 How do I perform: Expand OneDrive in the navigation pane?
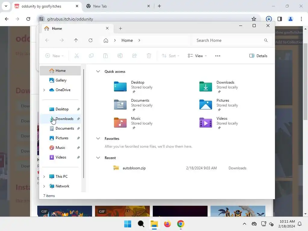point(44,90)
